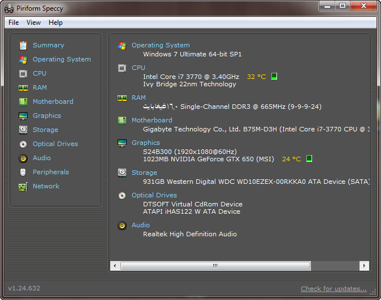Click the Storage drive icon in summary pane
381x300 pixels.
(x=122, y=173)
